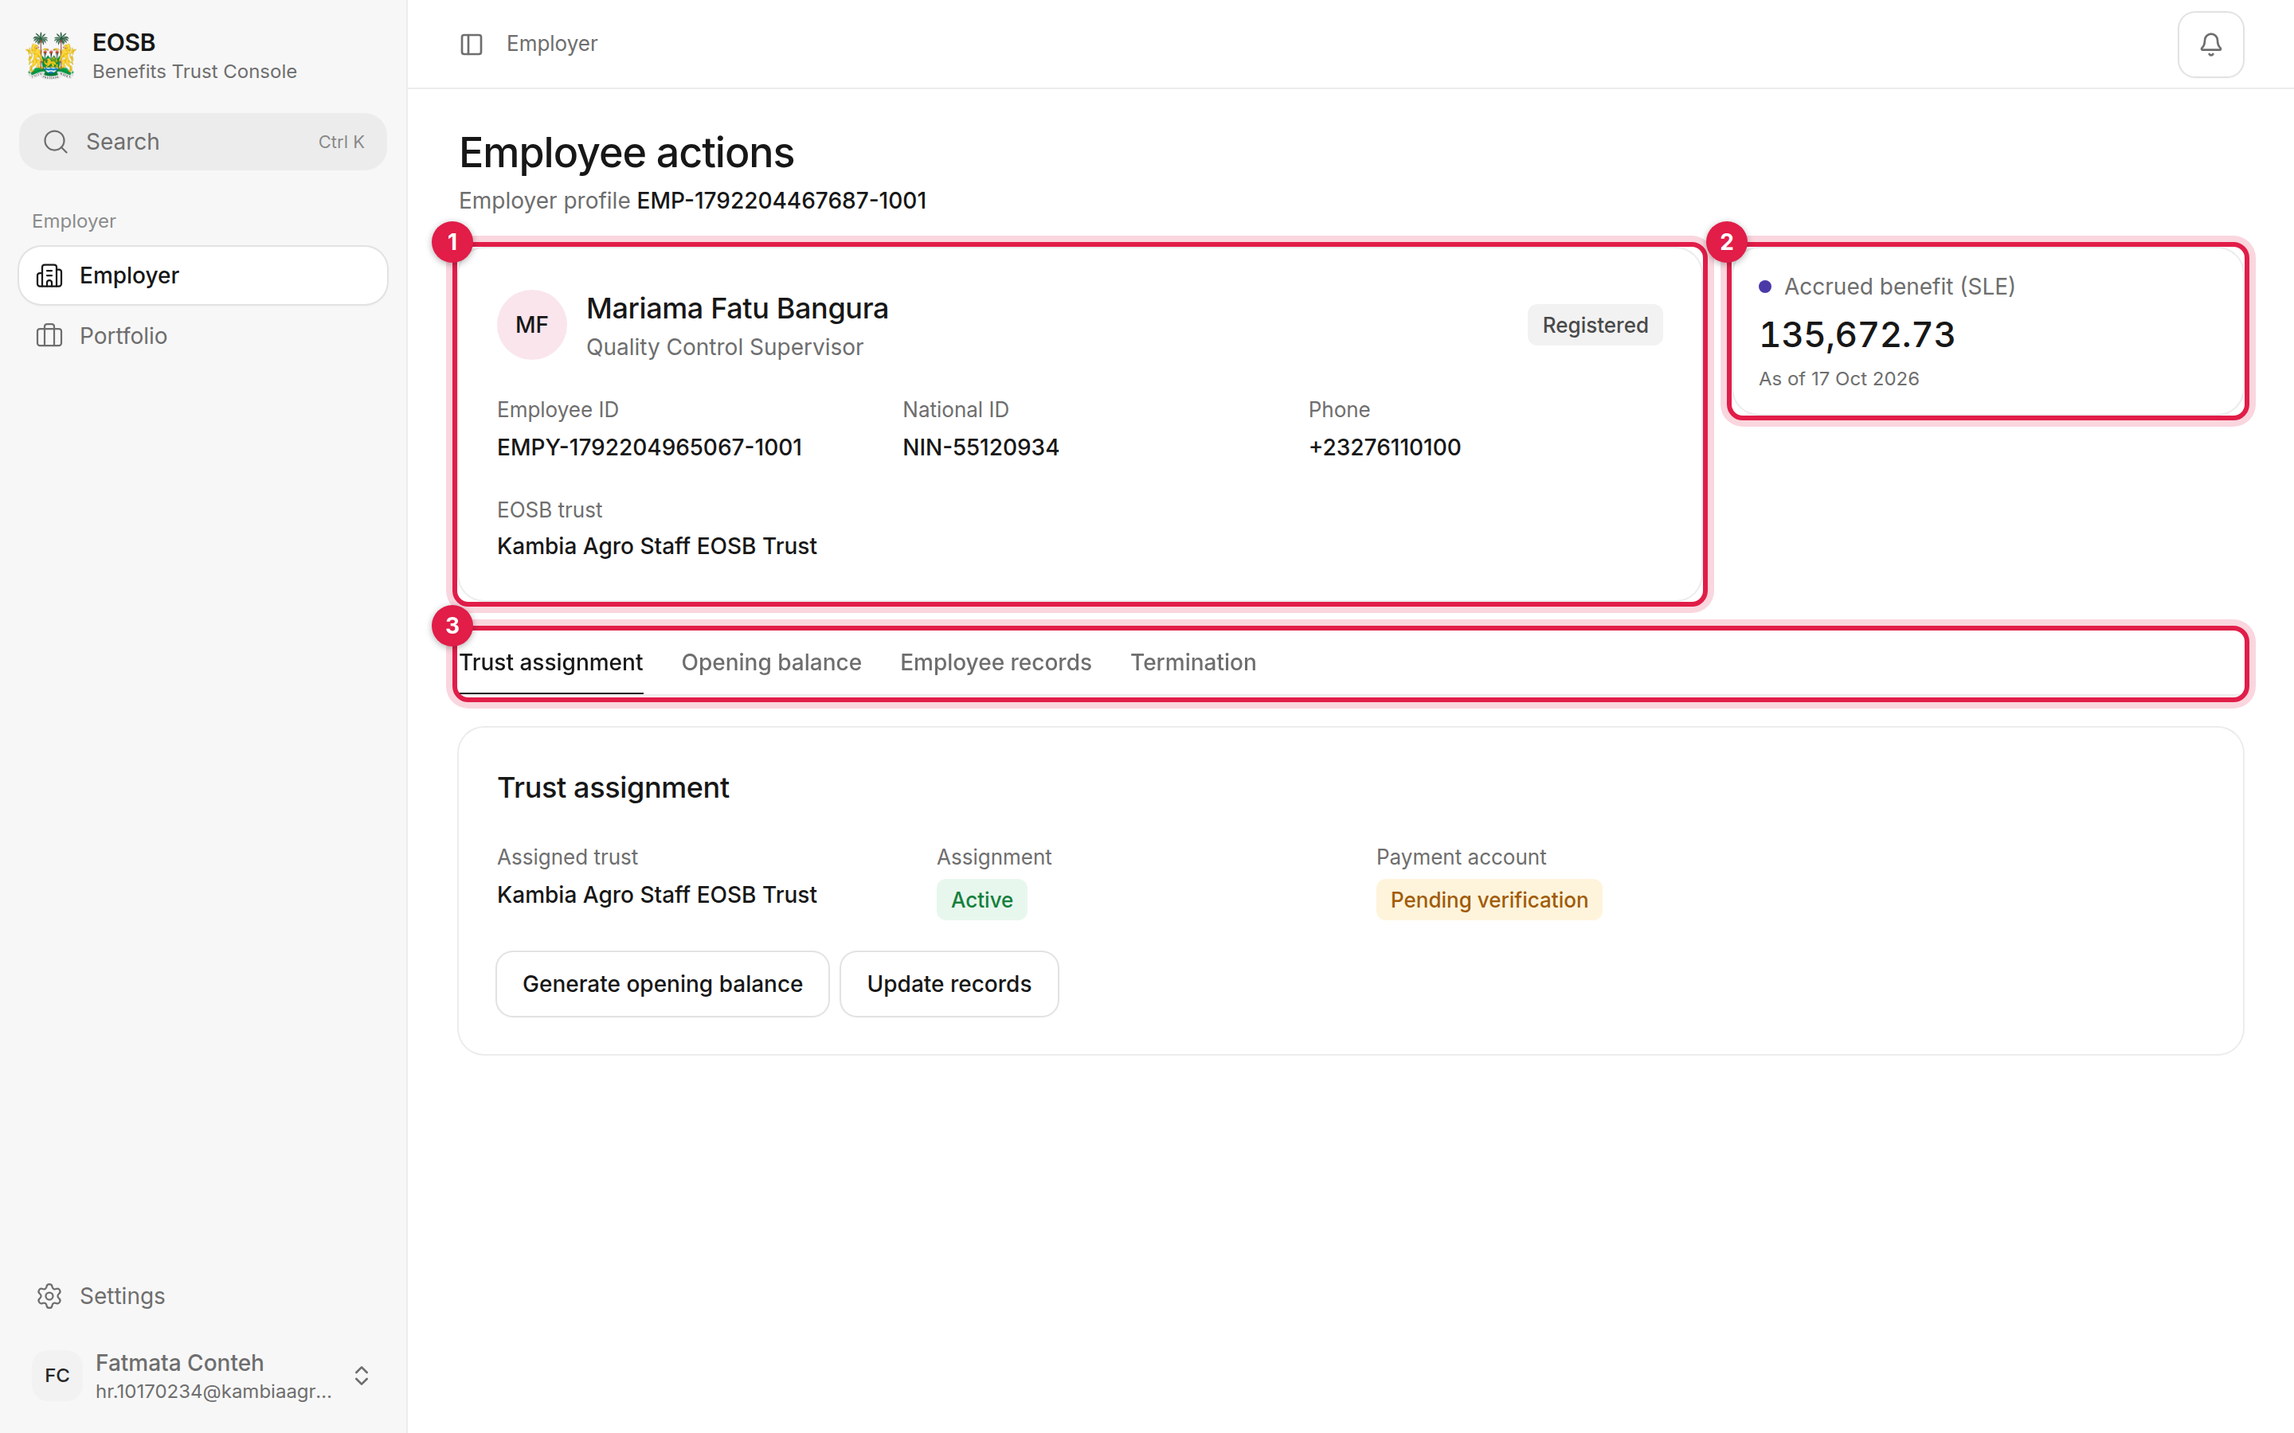Click the Settings gear icon

tap(49, 1295)
